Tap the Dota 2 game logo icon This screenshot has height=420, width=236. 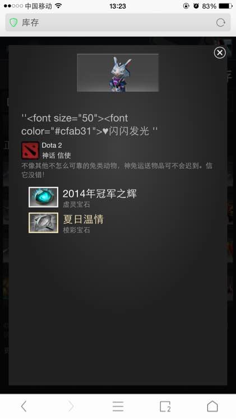click(30, 151)
